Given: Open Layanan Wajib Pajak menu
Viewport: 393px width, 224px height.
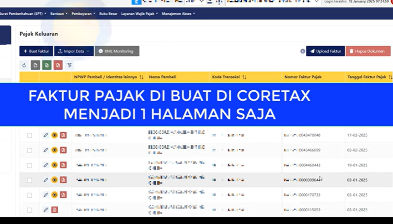Looking at the screenshot, I should pyautogui.click(x=139, y=13).
